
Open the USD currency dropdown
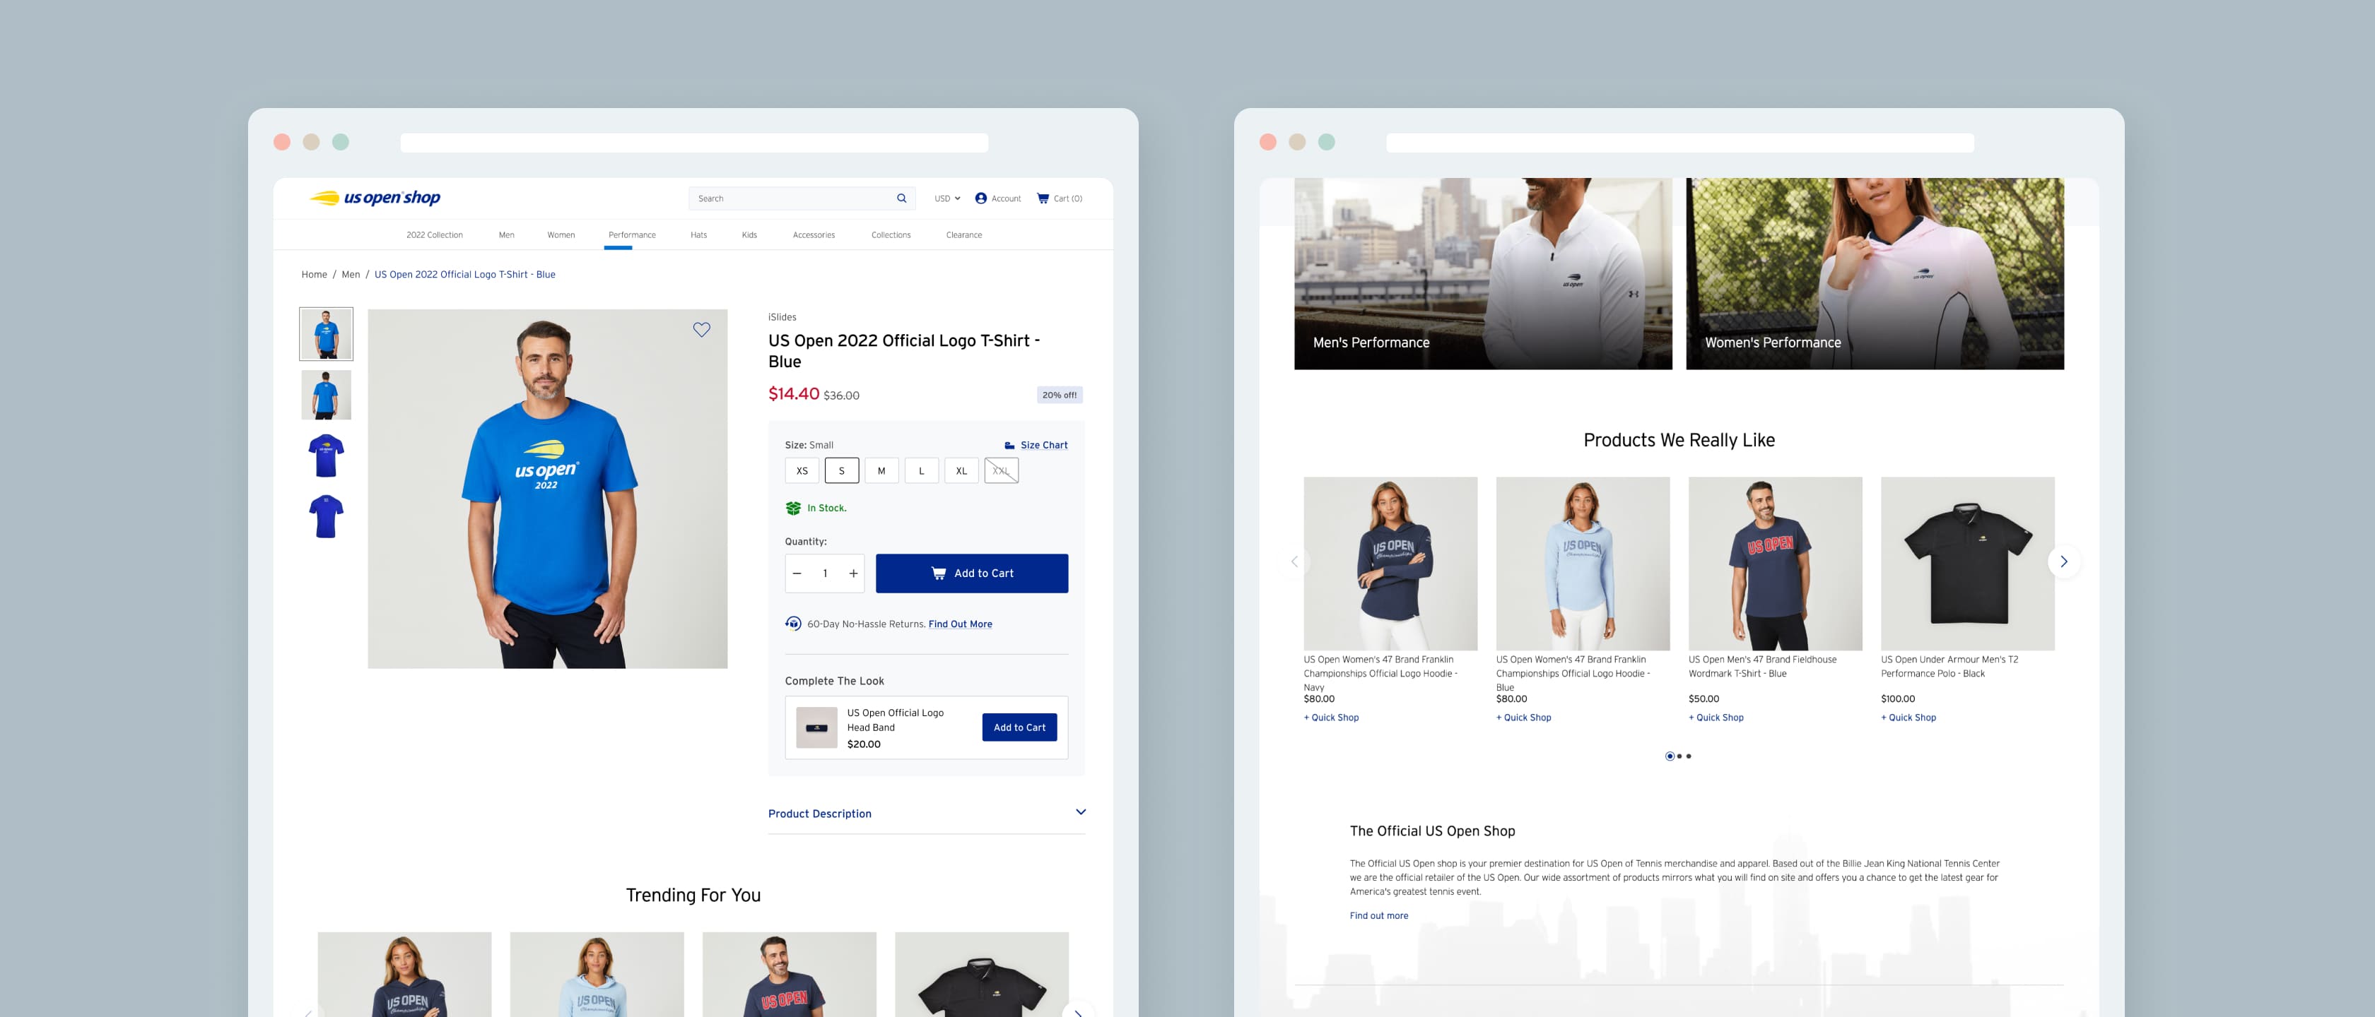947,198
